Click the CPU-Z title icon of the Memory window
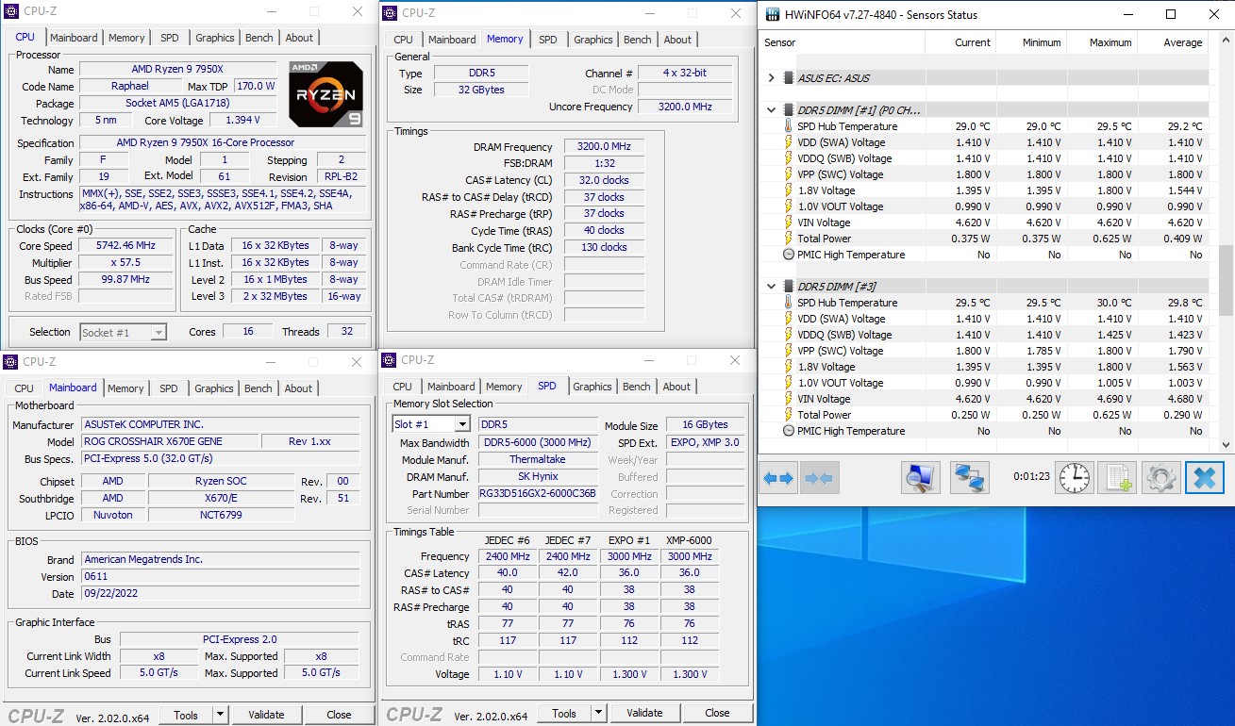 pyautogui.click(x=390, y=13)
